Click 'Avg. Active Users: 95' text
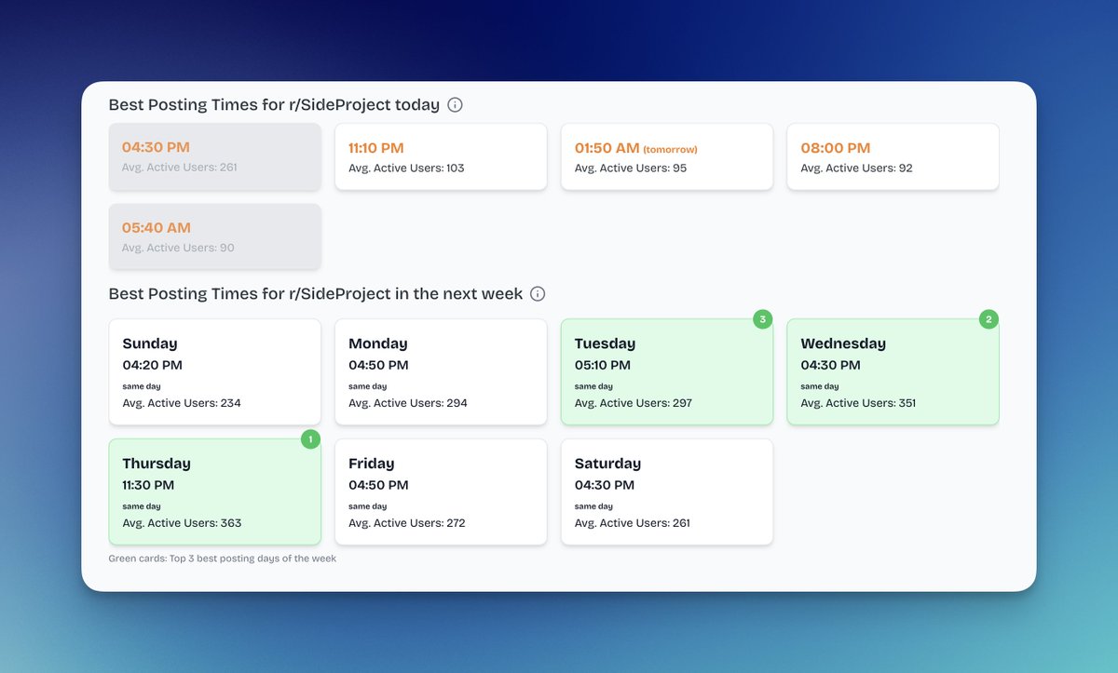Screen dimensions: 1118x673 tap(629, 168)
